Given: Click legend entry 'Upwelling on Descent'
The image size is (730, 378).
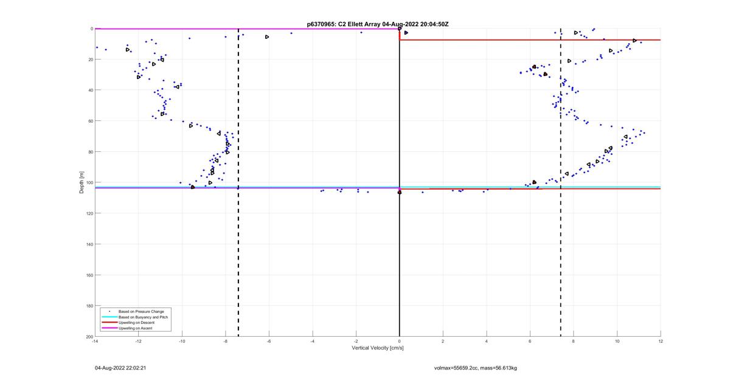Looking at the screenshot, I should (x=136, y=322).
